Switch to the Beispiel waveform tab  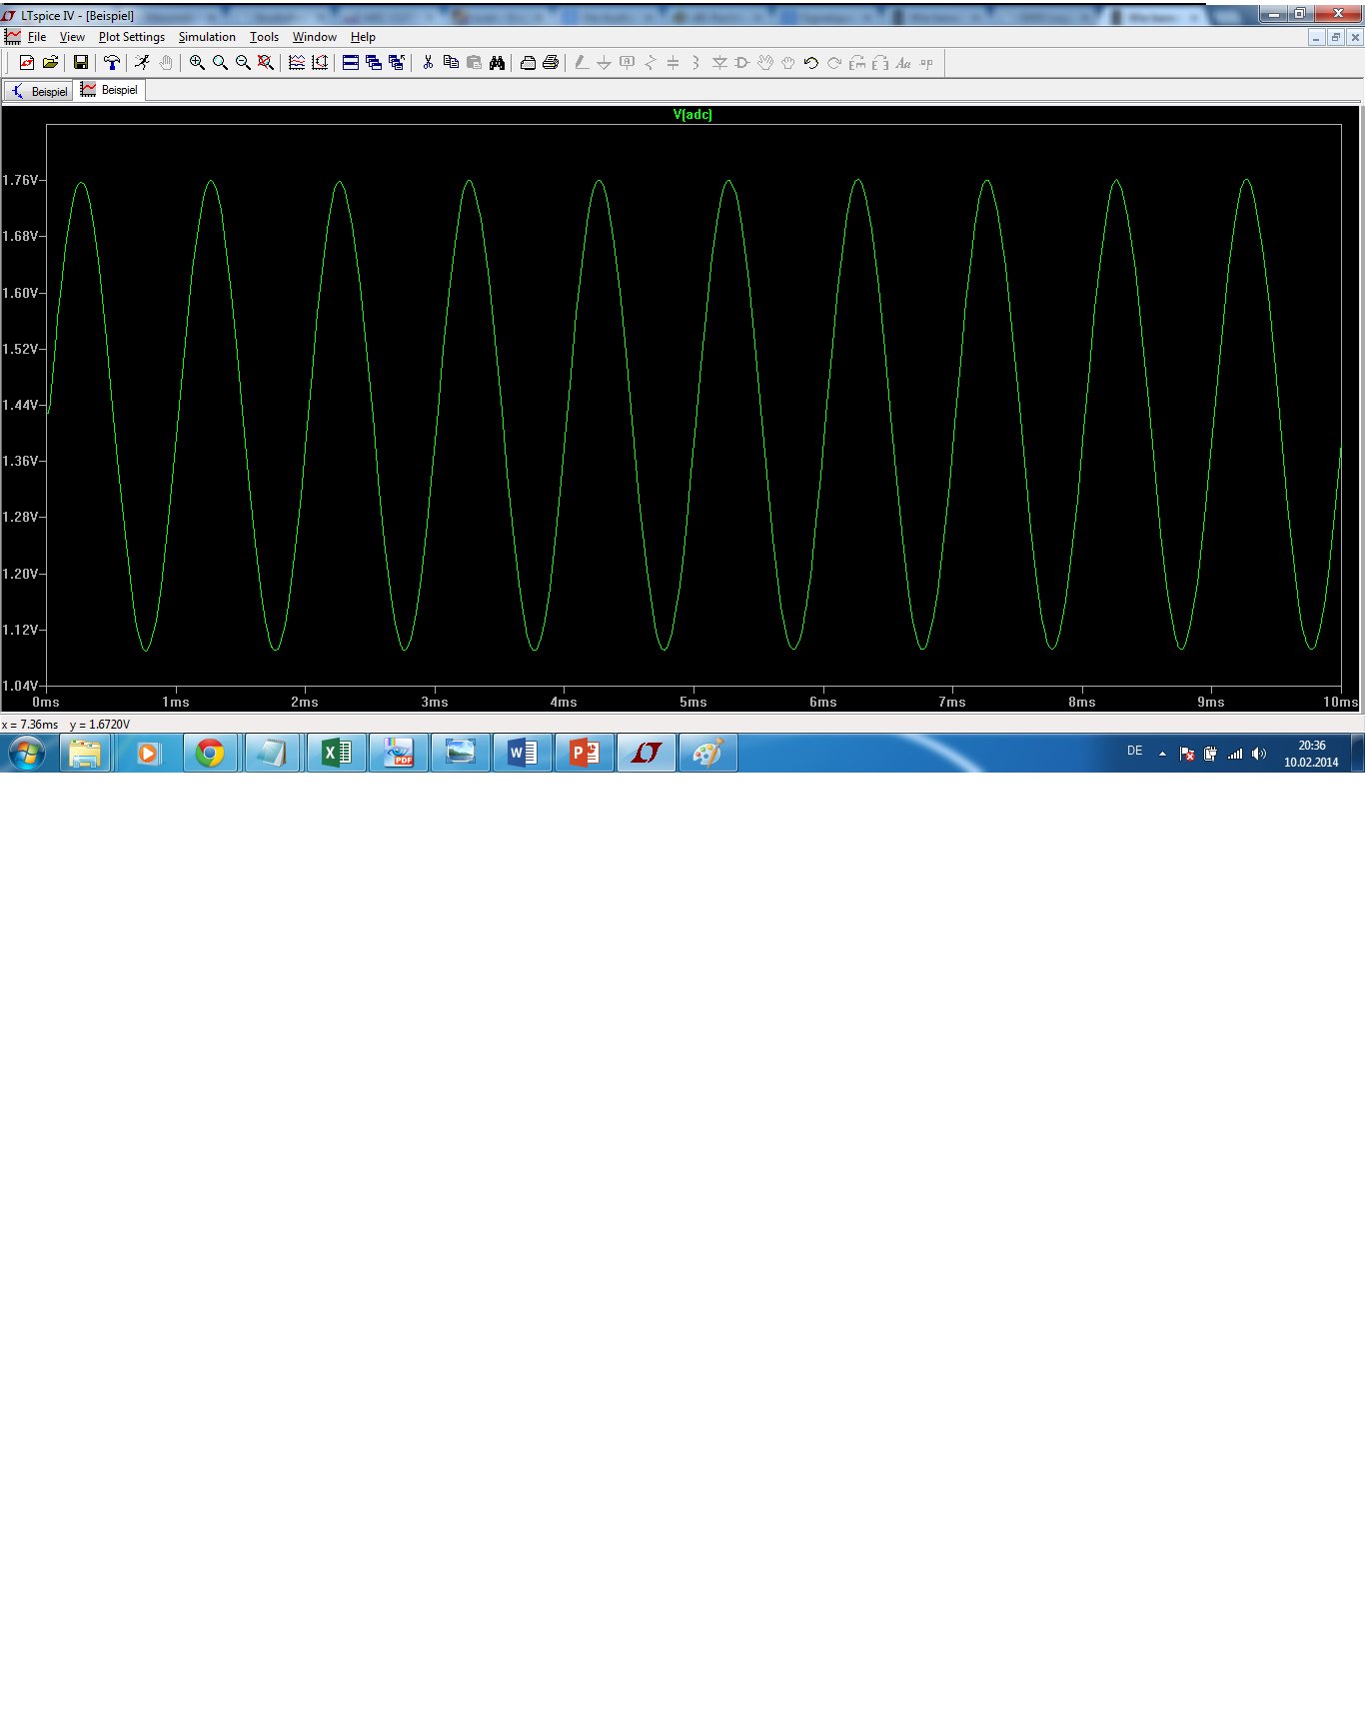click(110, 90)
